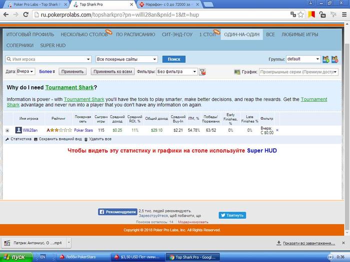The image size is (350, 262).
Task: Click the Модернизировать link
Action: pos(193,222)
